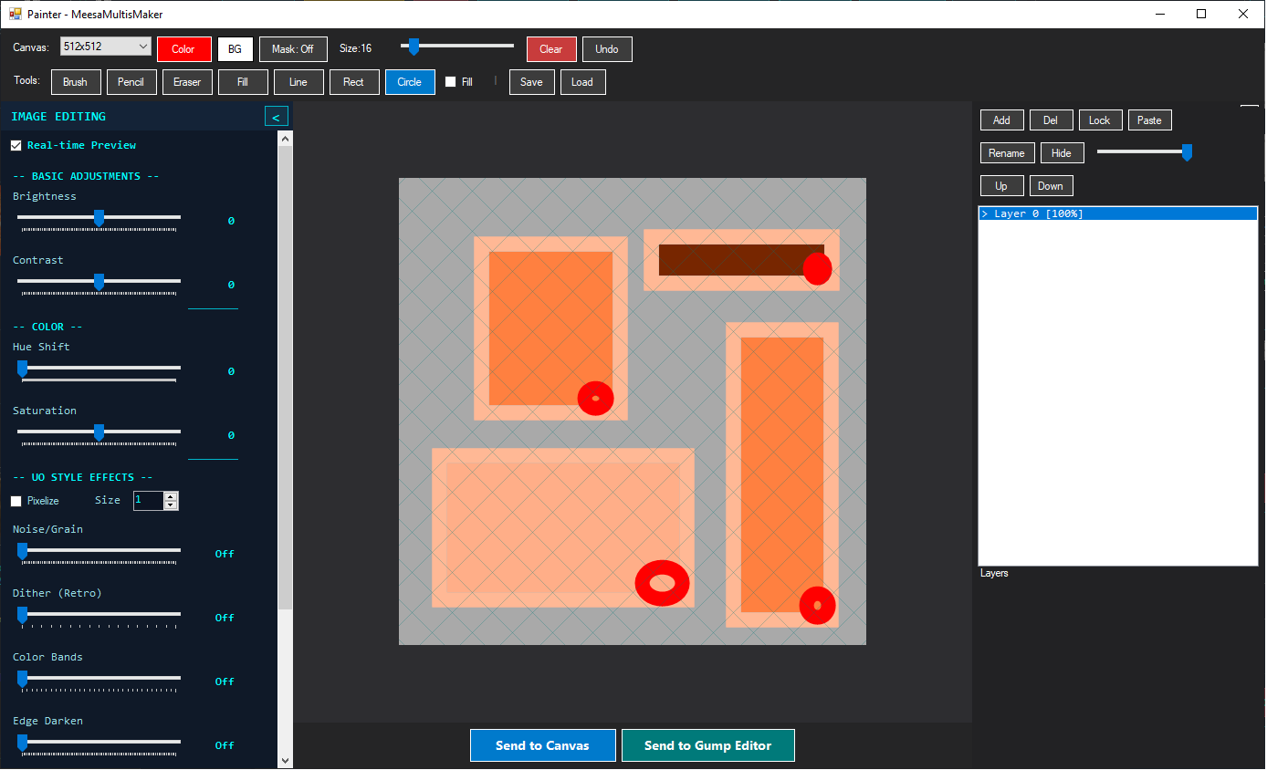
Task: Click the Pixelize Size input field
Action: tap(149, 500)
